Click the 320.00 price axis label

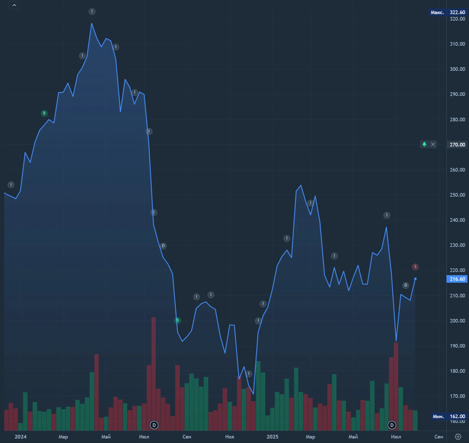click(457, 19)
